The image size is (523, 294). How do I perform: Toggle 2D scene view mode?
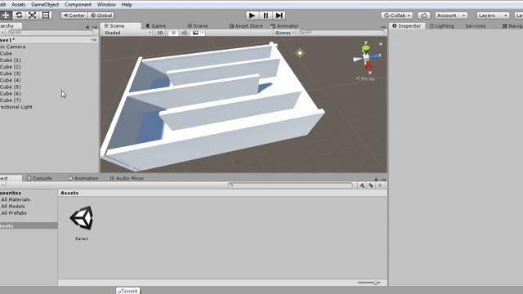[160, 33]
